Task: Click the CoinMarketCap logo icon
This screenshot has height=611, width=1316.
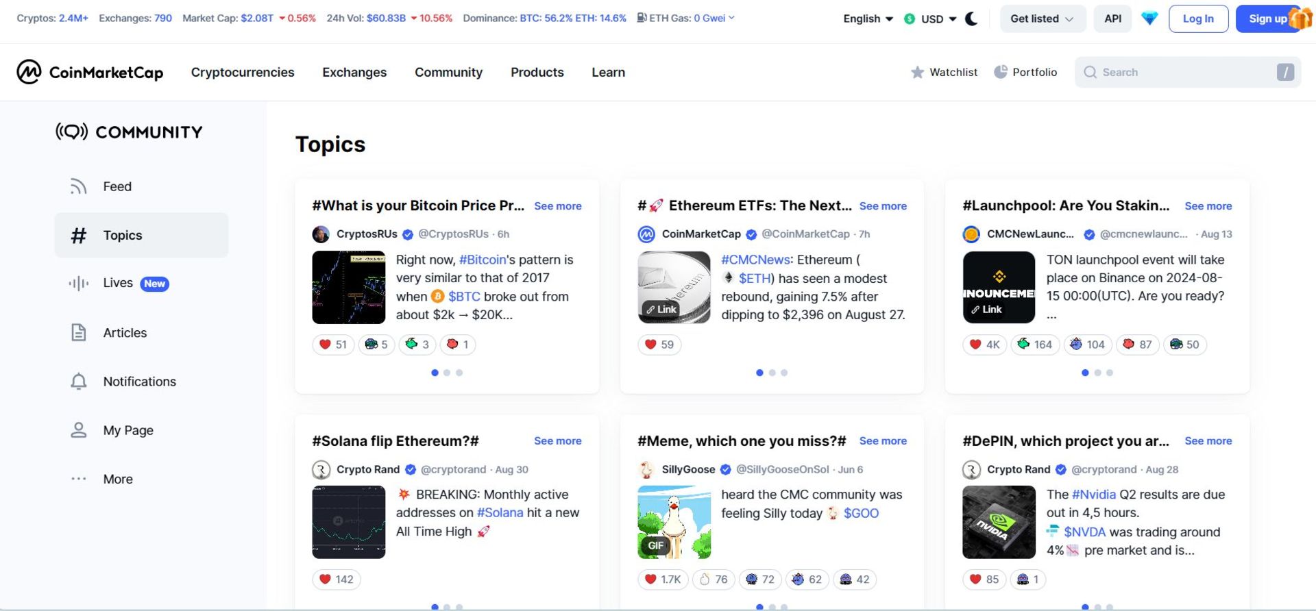Action: tap(29, 72)
